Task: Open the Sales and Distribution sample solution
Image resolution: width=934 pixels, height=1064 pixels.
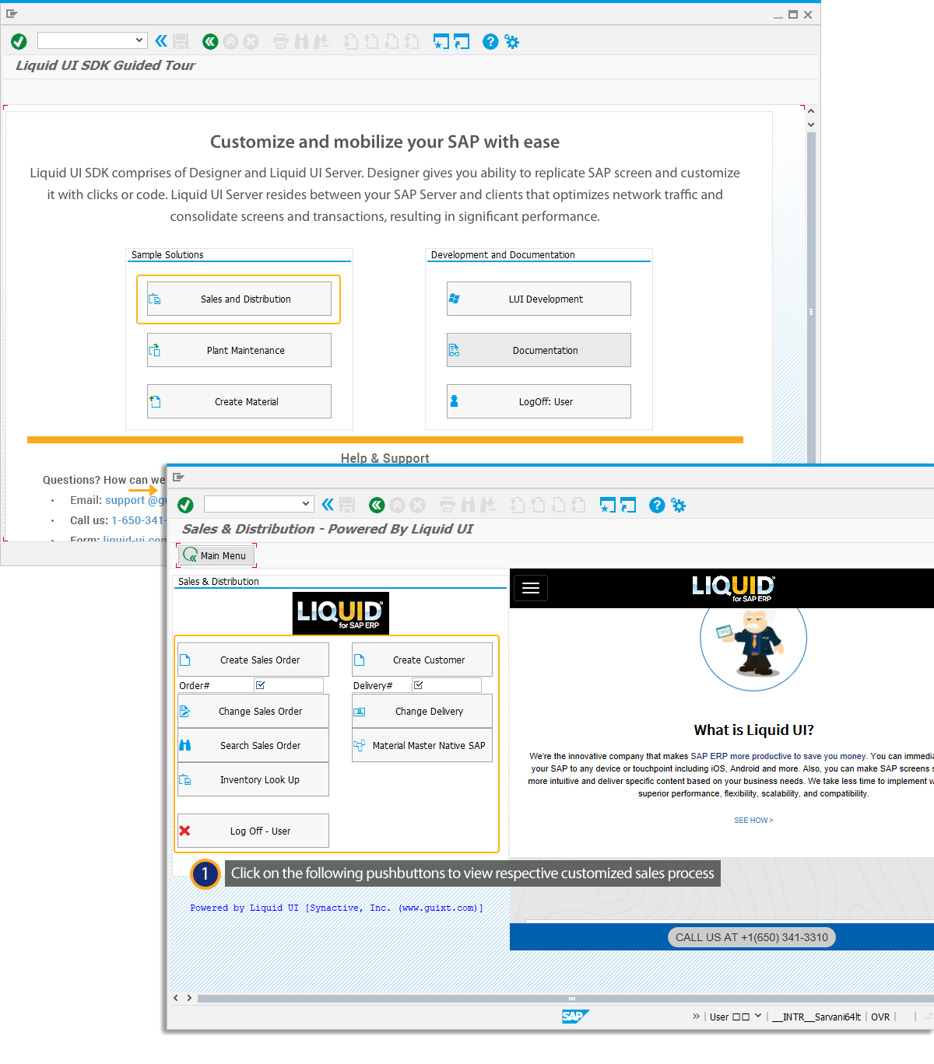Action: (239, 299)
